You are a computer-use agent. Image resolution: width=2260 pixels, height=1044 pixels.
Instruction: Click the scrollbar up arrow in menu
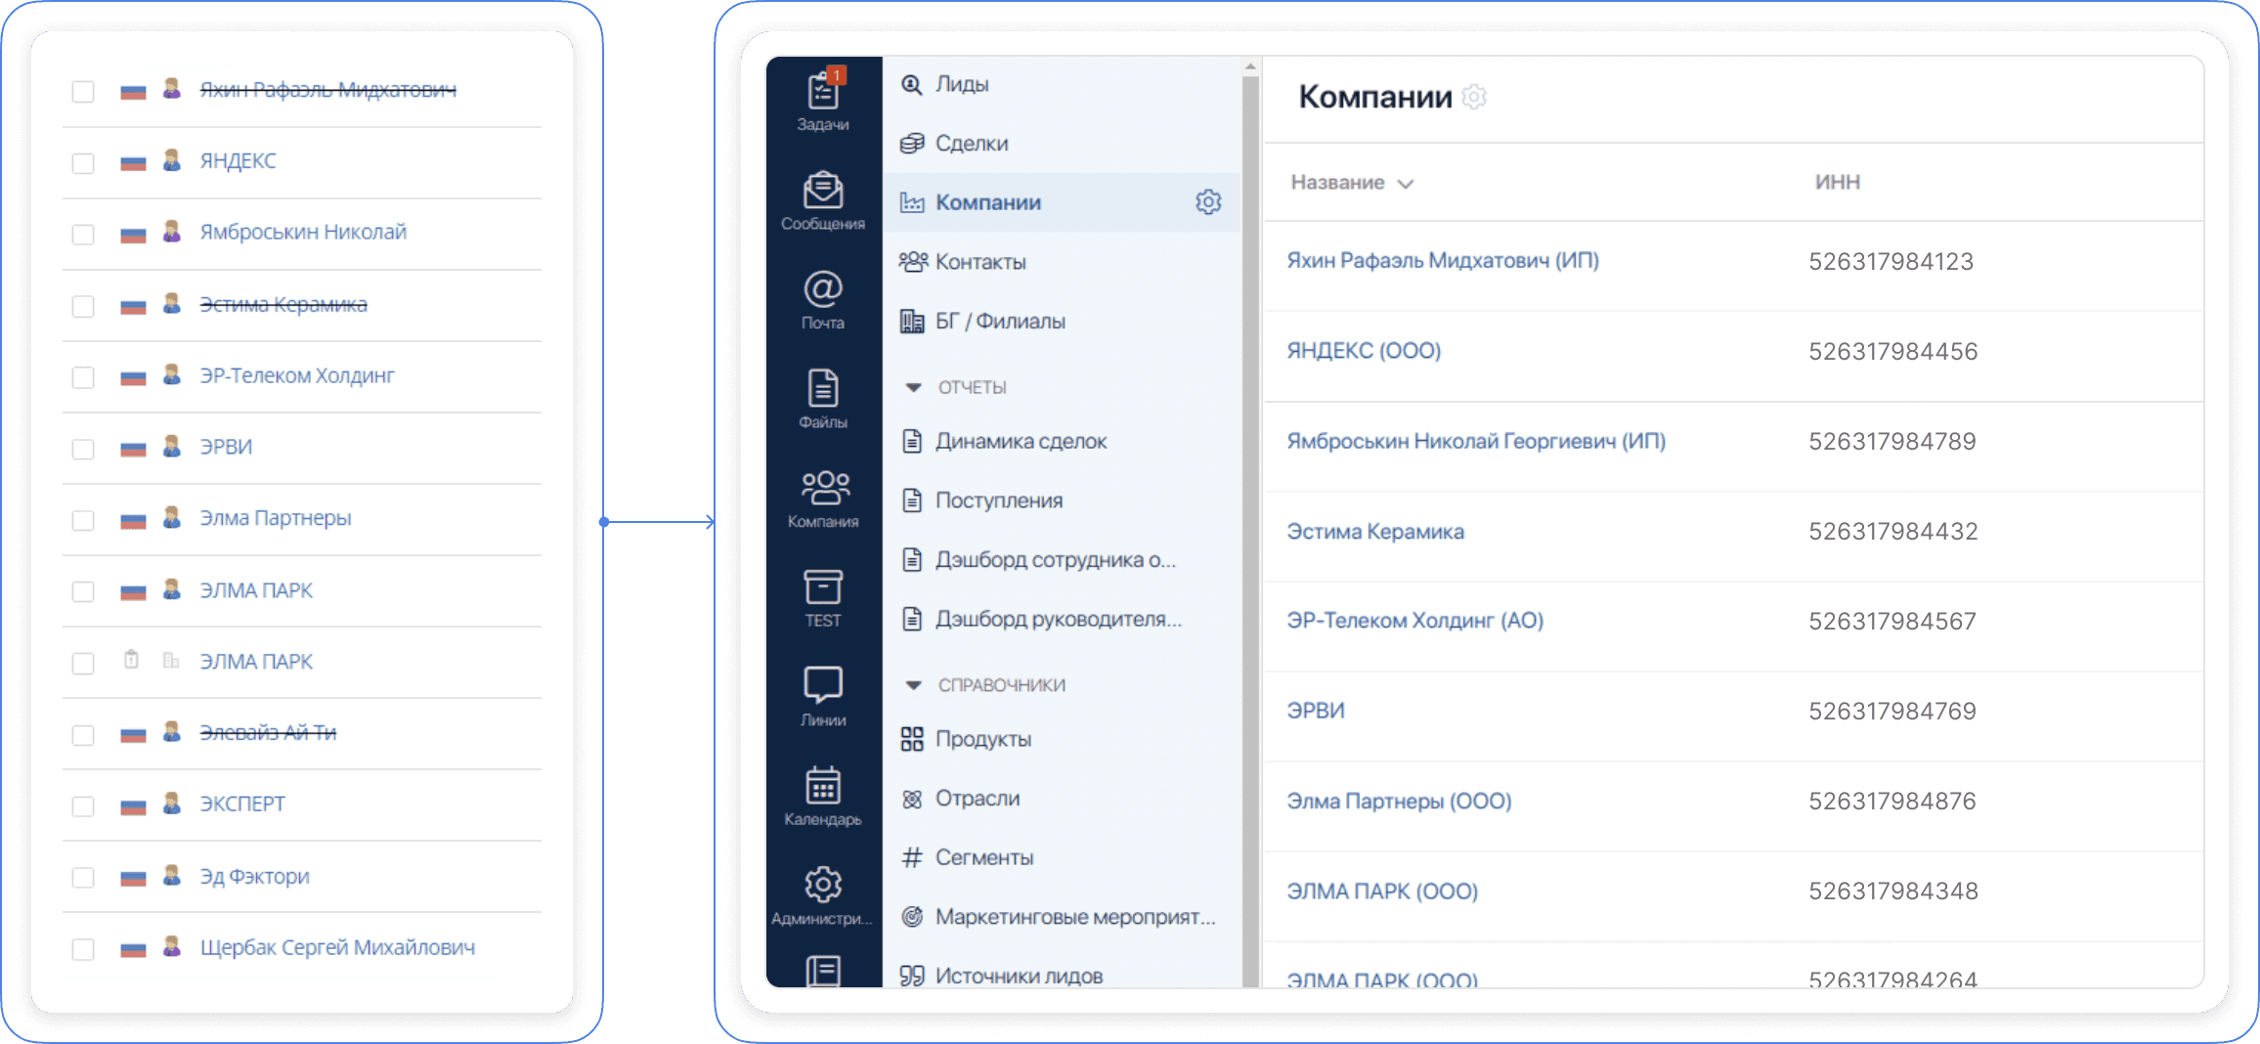pyautogui.click(x=1250, y=66)
